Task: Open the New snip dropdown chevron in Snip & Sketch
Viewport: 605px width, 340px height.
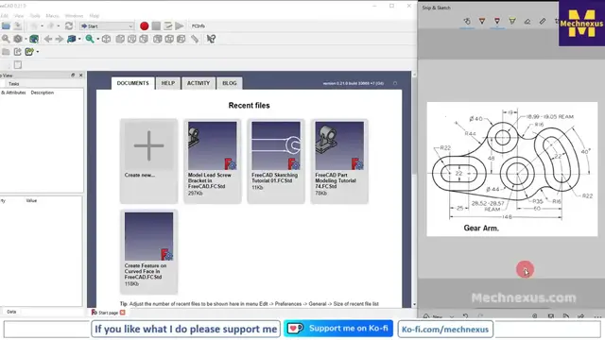Action: pos(452,316)
